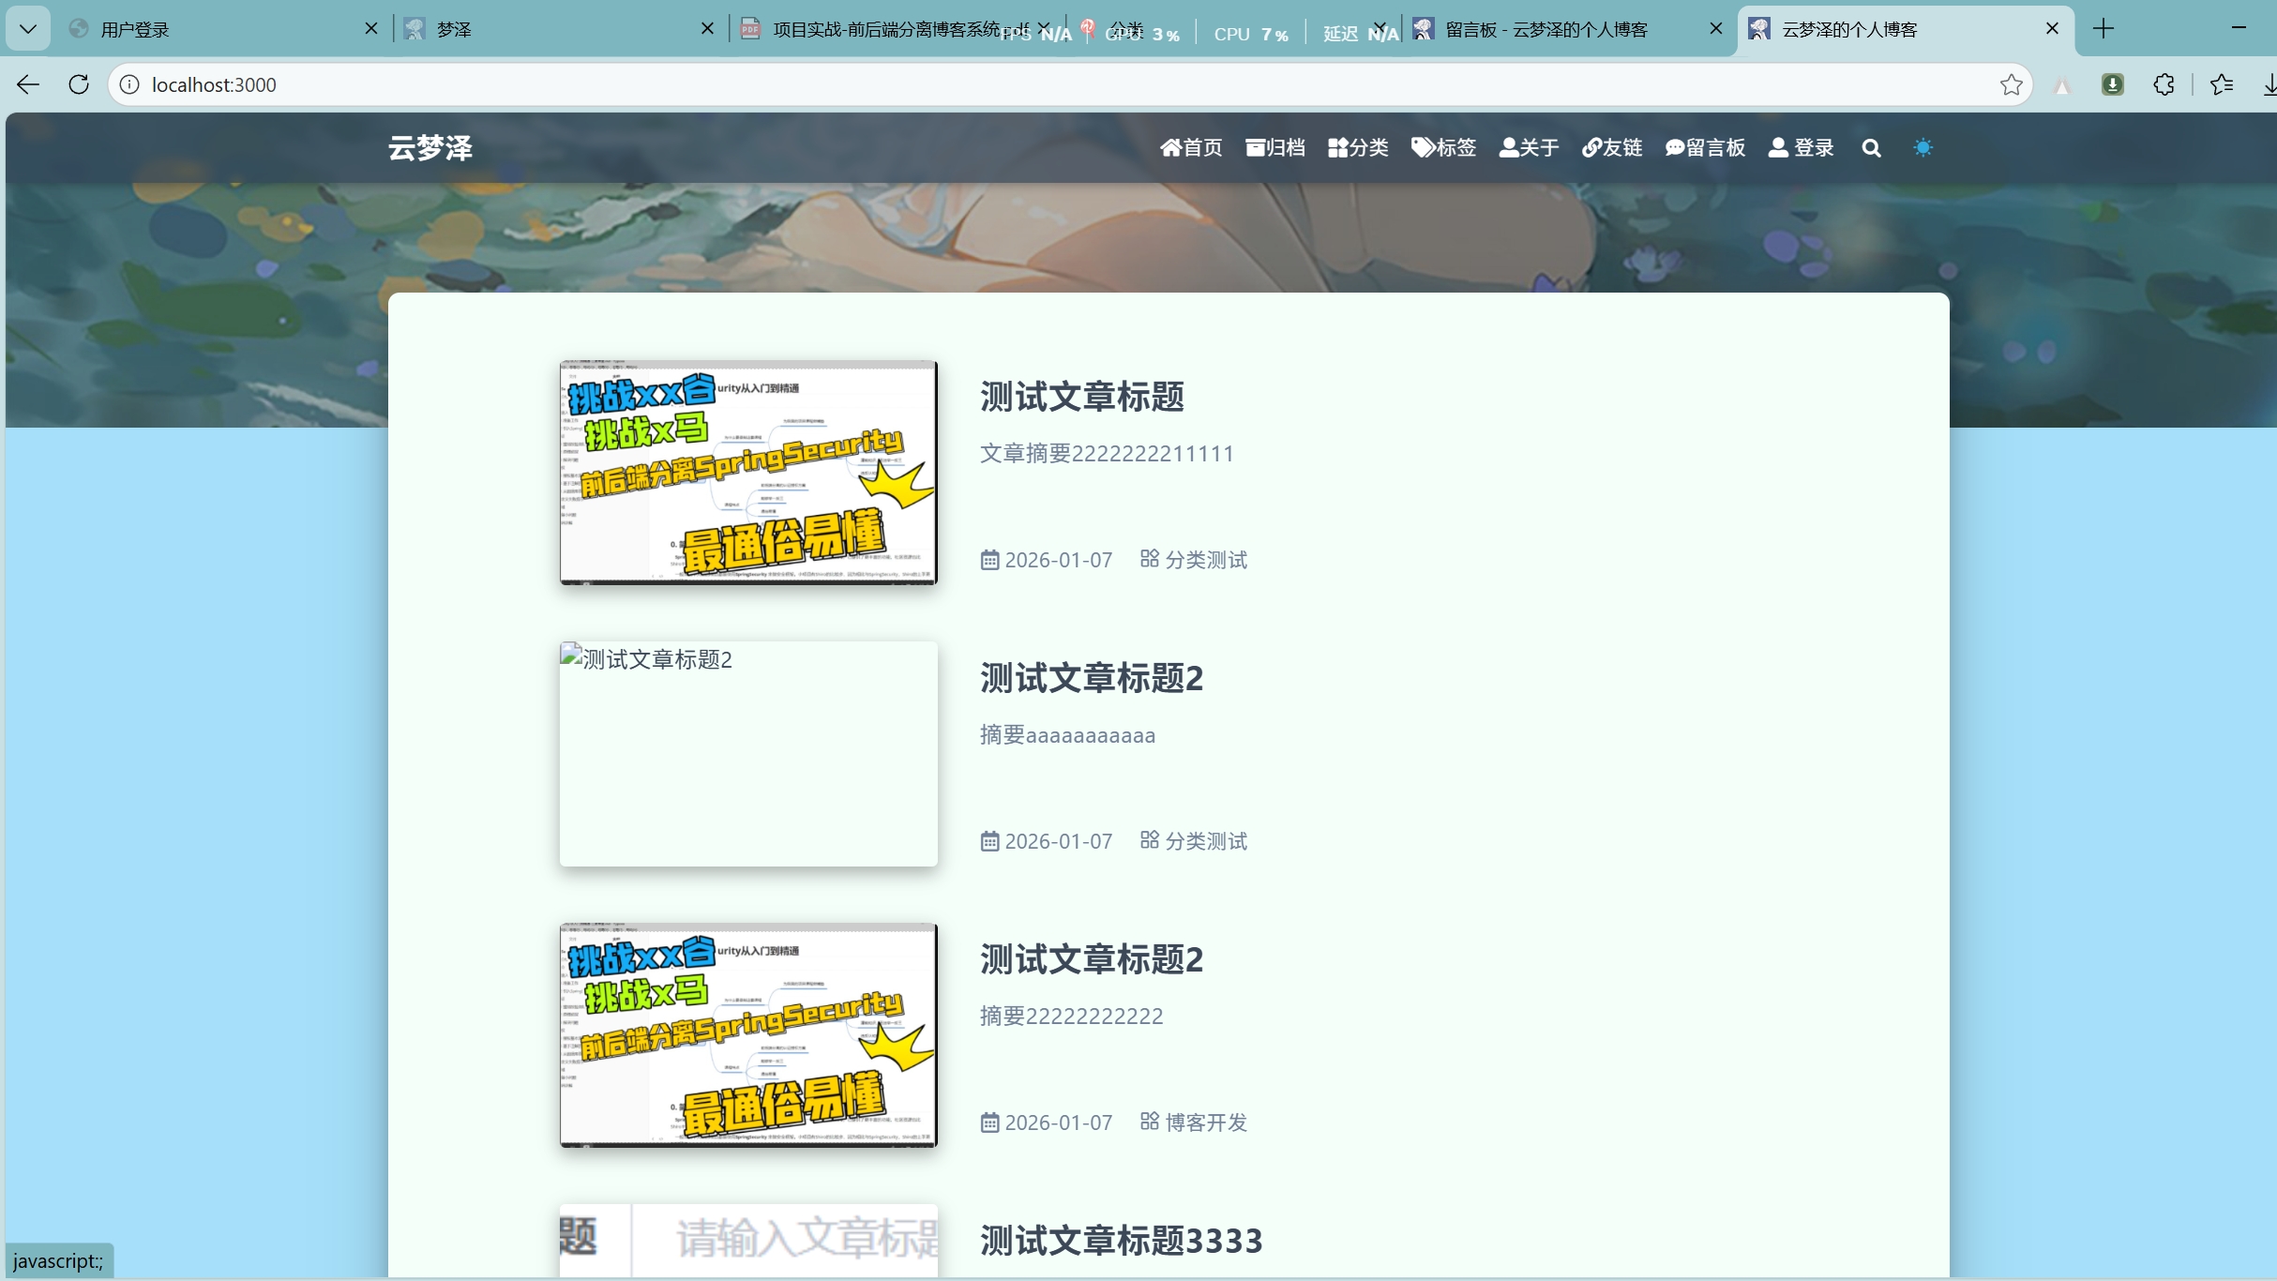
Task: Open the tab search dropdown chevron
Action: coord(27,29)
